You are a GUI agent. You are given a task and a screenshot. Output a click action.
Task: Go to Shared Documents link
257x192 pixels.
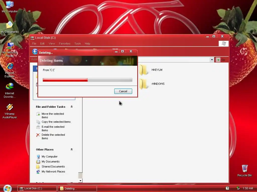coord(53,166)
